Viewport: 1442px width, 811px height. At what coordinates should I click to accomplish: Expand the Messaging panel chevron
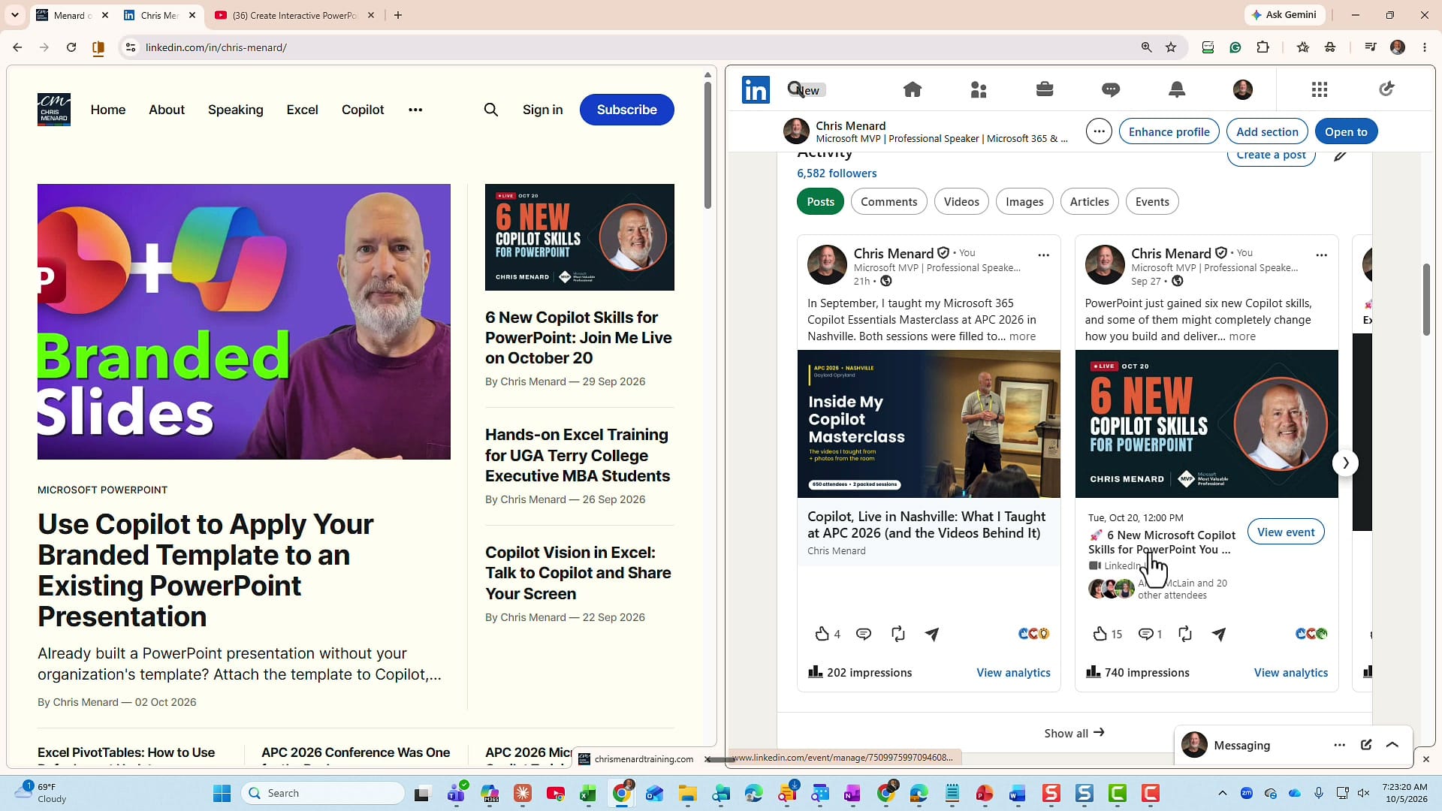1392,745
